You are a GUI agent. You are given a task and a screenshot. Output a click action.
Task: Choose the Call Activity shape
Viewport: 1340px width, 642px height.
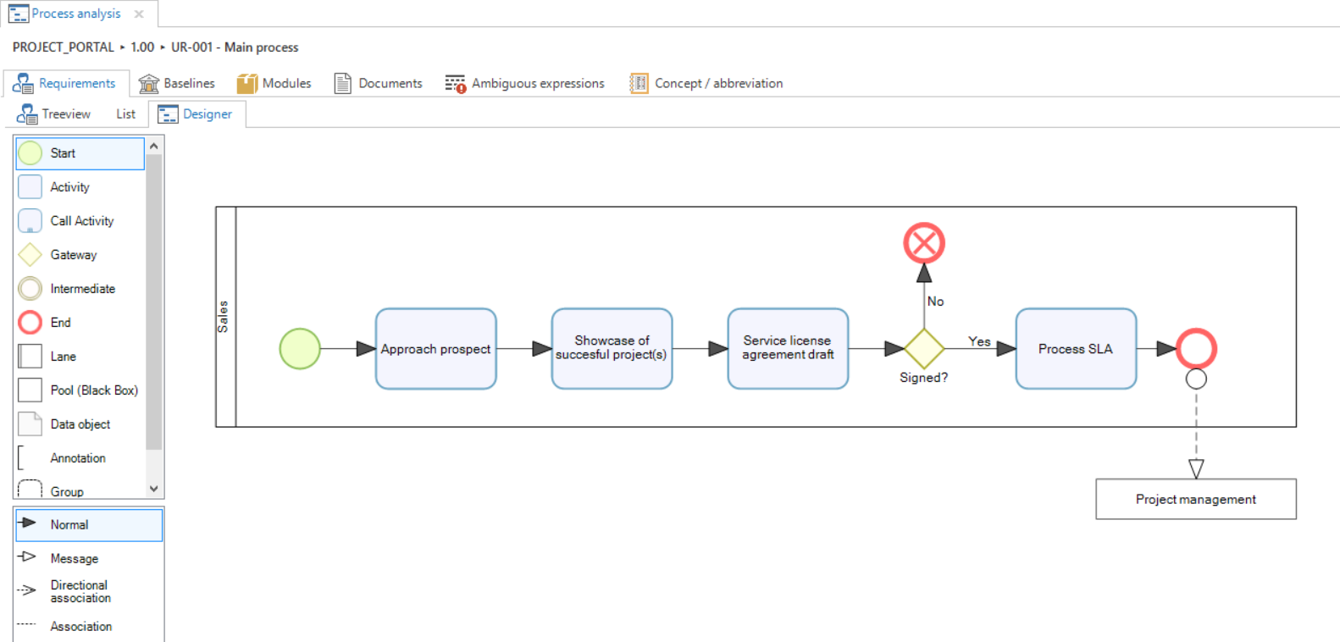pyautogui.click(x=81, y=221)
